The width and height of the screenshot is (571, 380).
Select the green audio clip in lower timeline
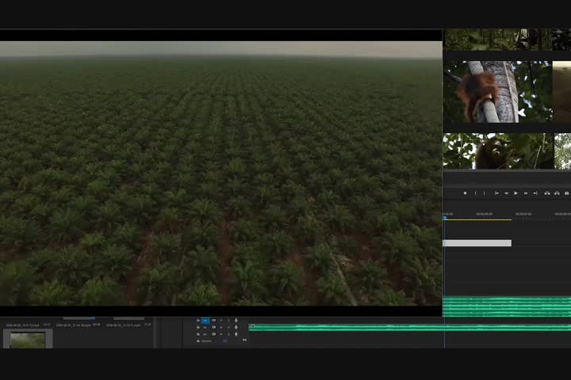[x=410, y=328]
